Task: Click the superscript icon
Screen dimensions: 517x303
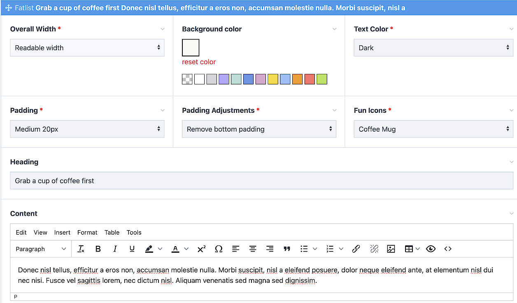Action: pyautogui.click(x=201, y=249)
